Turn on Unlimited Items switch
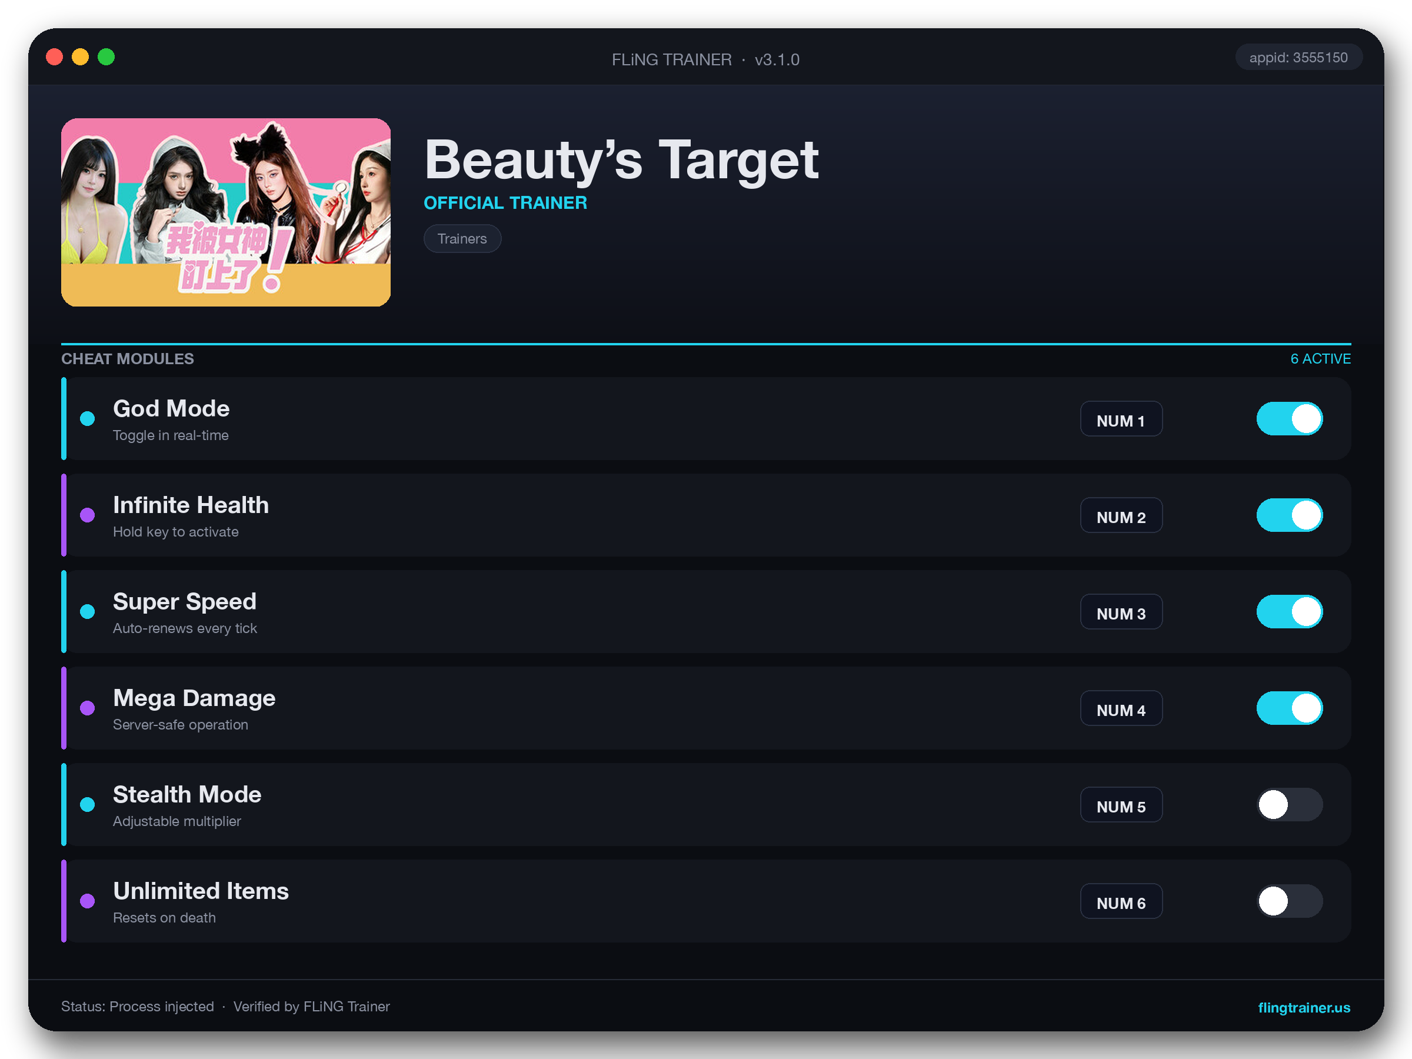This screenshot has height=1059, width=1412. click(1290, 901)
